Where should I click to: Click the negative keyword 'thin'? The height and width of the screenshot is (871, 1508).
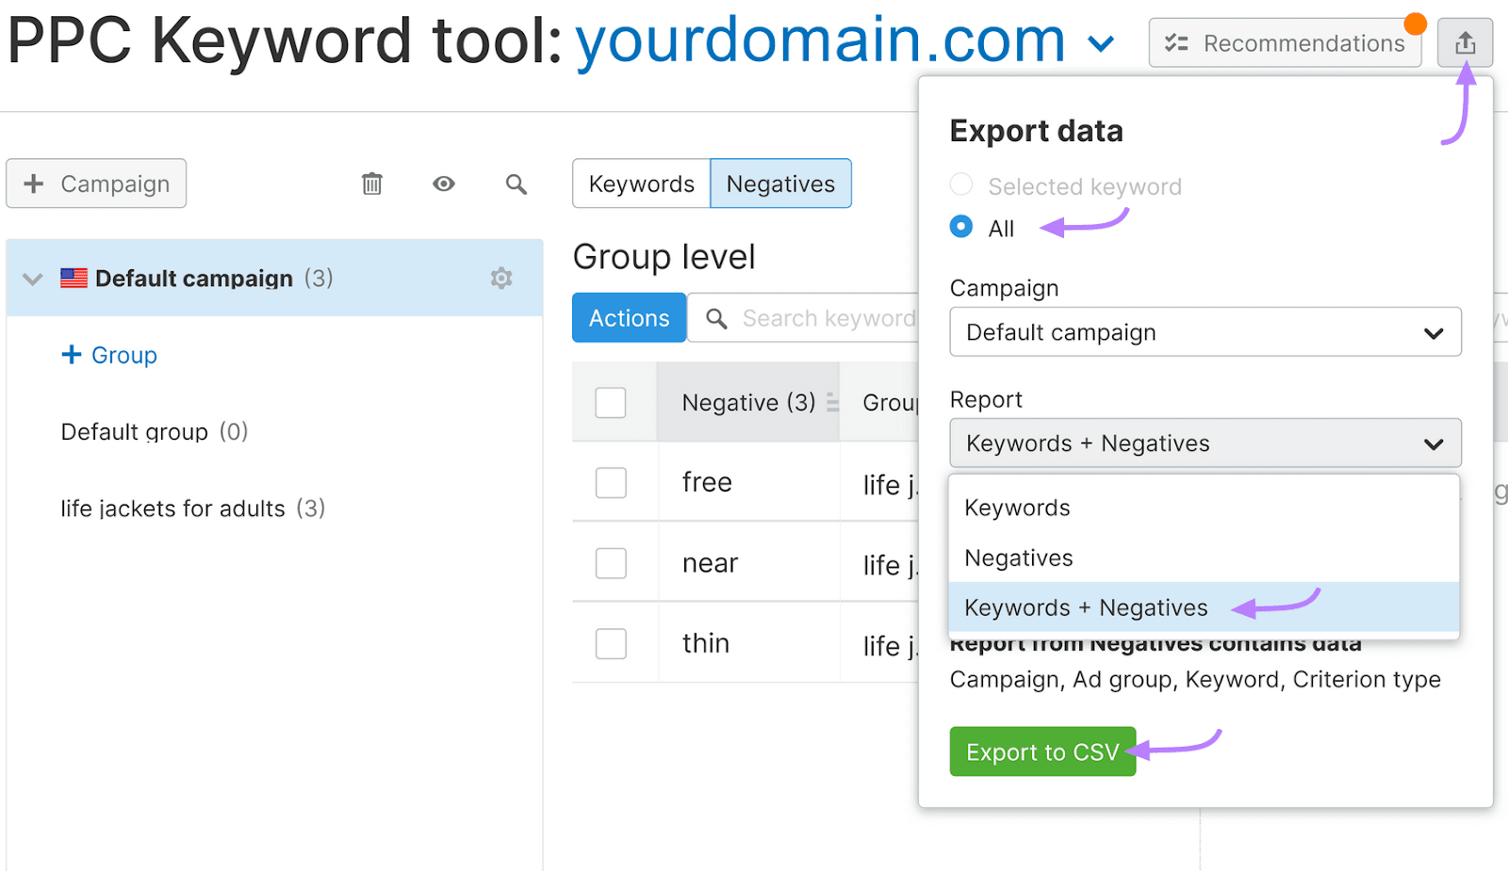[706, 643]
